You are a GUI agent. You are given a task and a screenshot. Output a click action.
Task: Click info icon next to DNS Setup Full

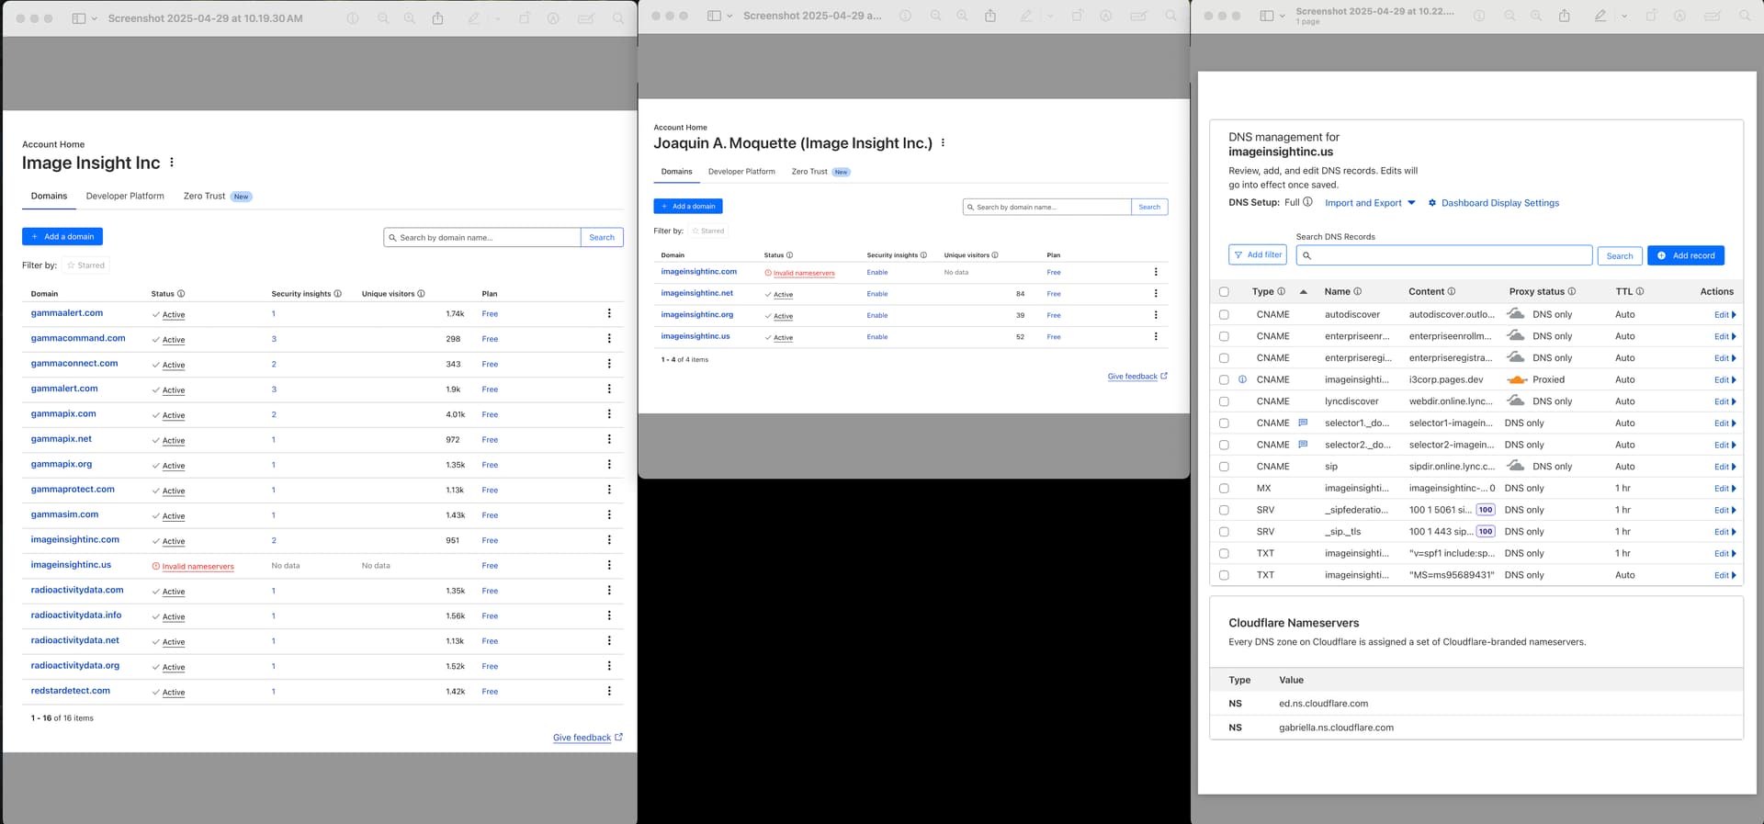click(1307, 202)
